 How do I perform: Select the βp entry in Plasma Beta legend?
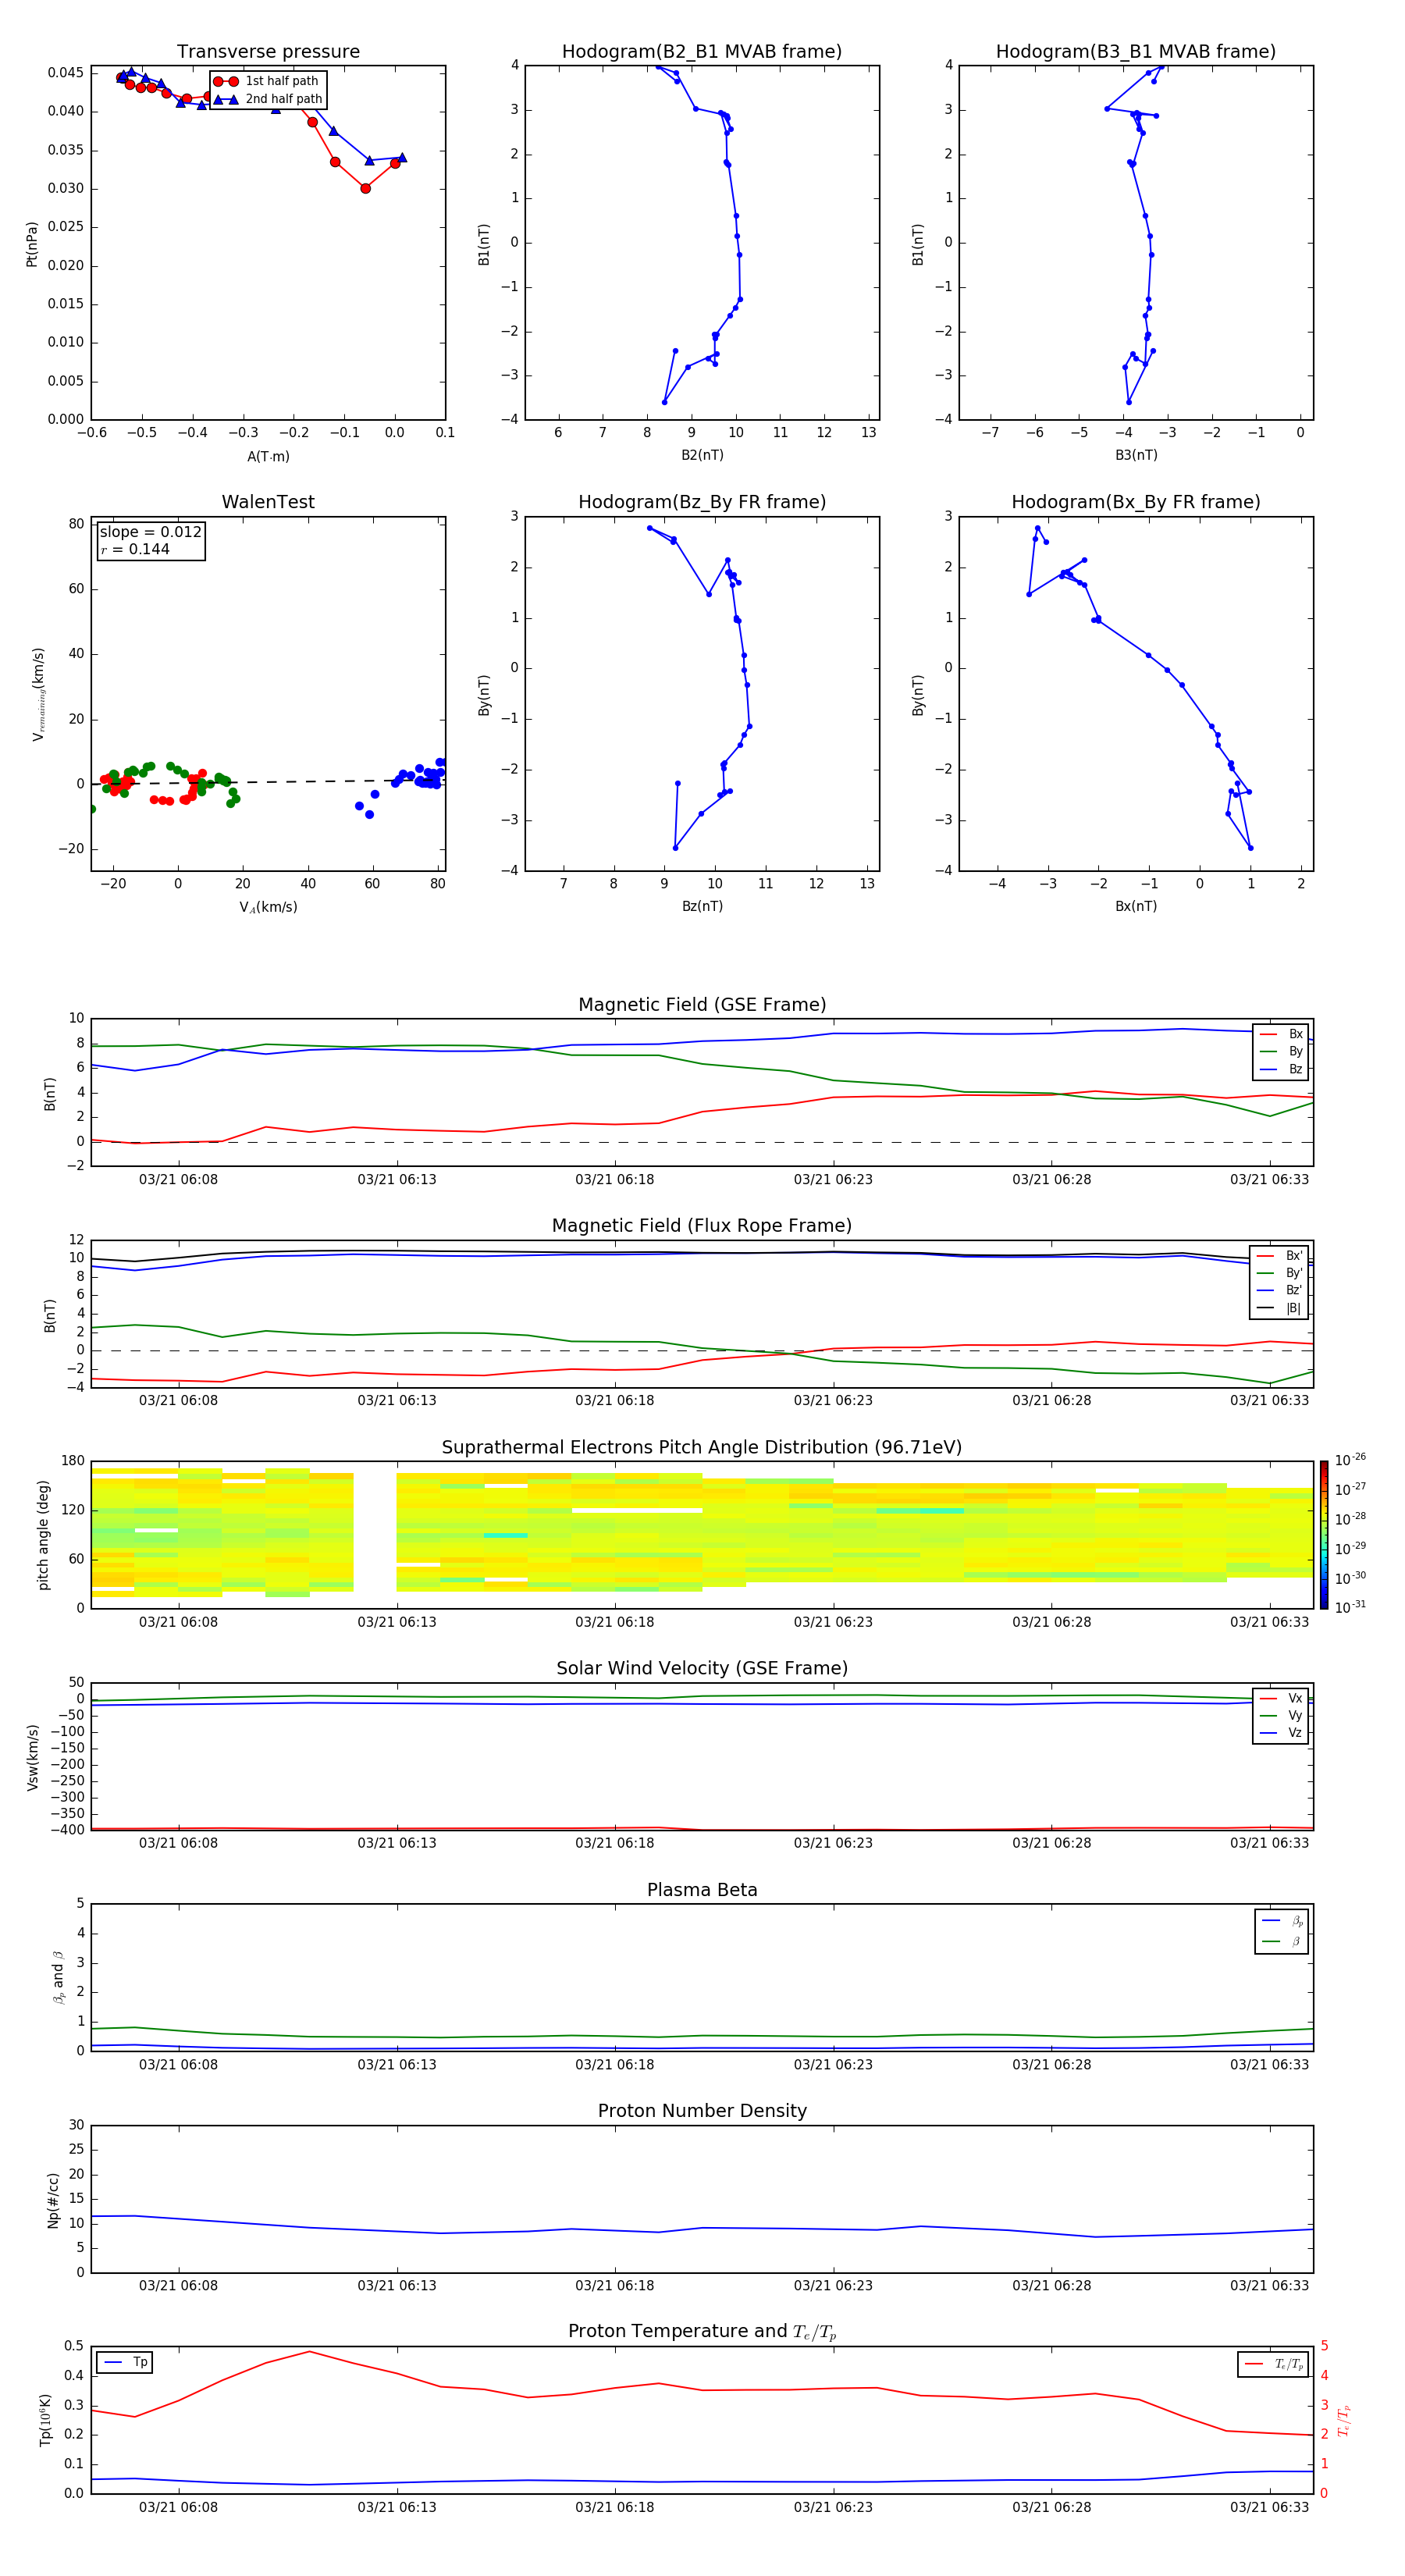(1282, 1921)
